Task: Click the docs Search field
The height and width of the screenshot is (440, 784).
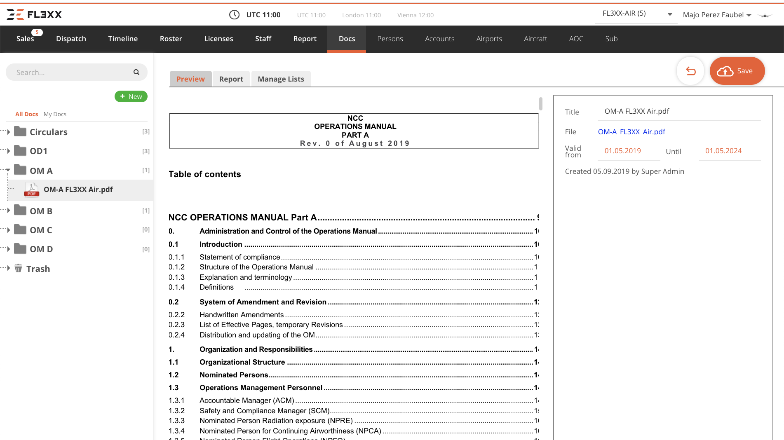Action: click(x=77, y=72)
